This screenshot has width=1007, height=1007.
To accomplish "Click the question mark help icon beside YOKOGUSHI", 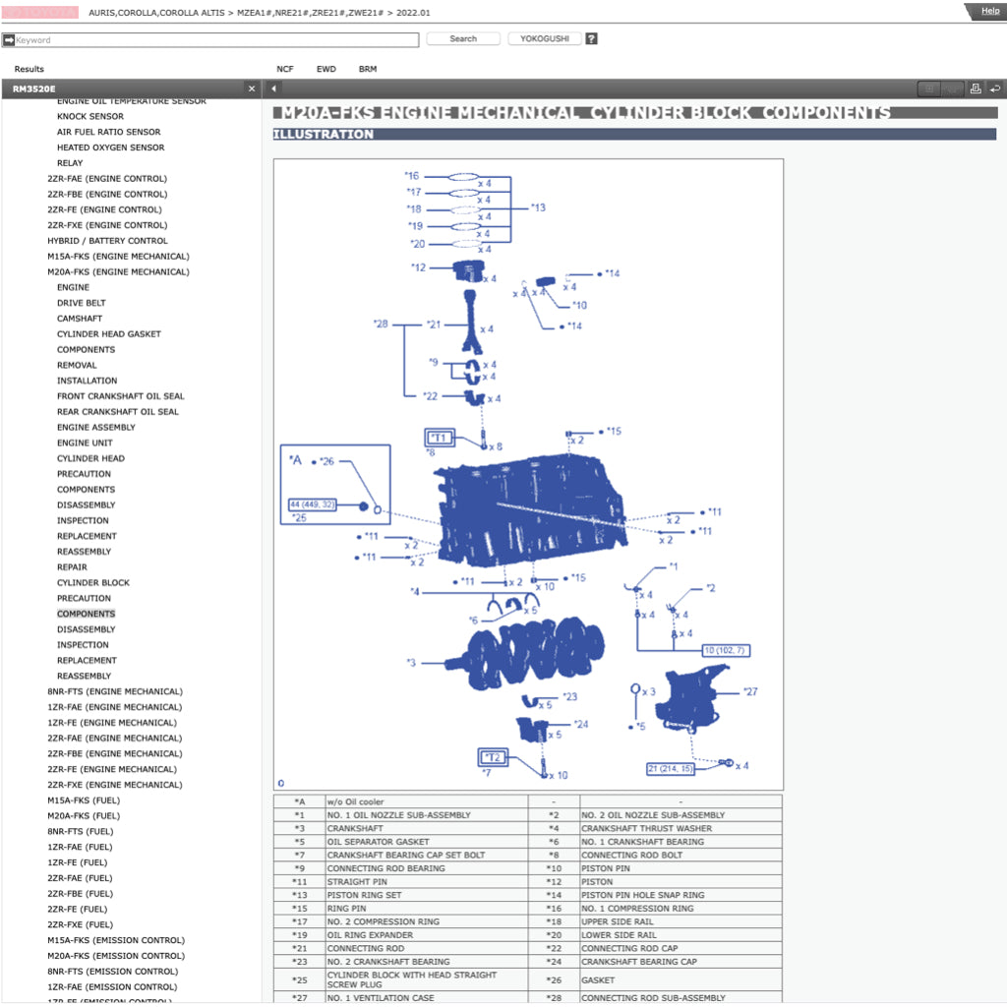I will pyautogui.click(x=591, y=38).
